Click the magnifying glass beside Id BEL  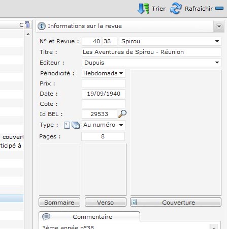(122, 114)
